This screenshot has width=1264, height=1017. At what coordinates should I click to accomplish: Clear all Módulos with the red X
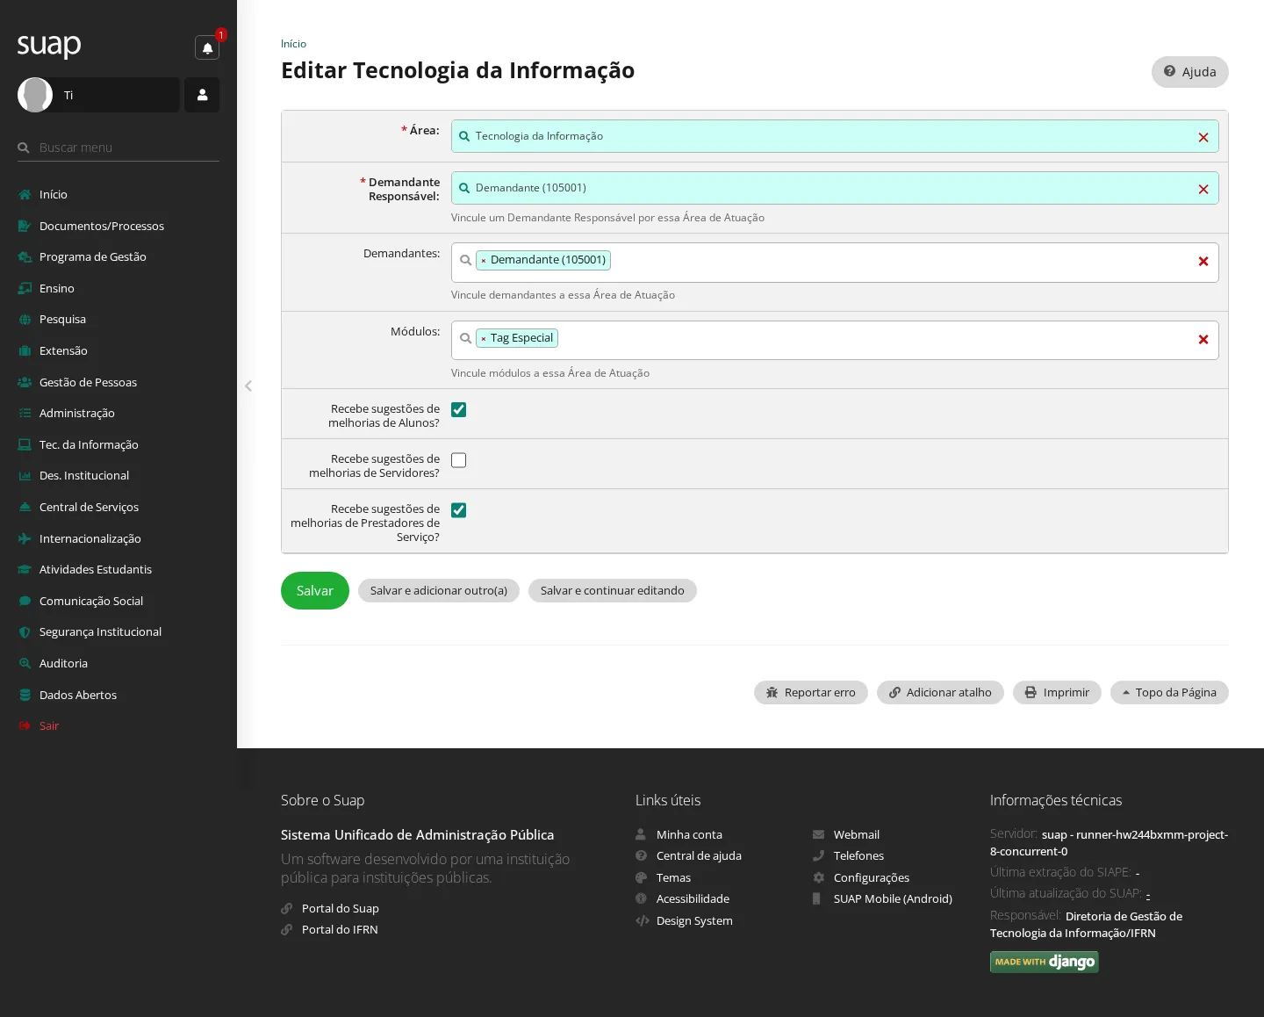(1203, 339)
